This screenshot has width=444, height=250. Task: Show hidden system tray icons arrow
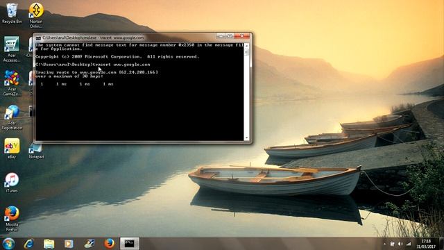click(x=384, y=244)
